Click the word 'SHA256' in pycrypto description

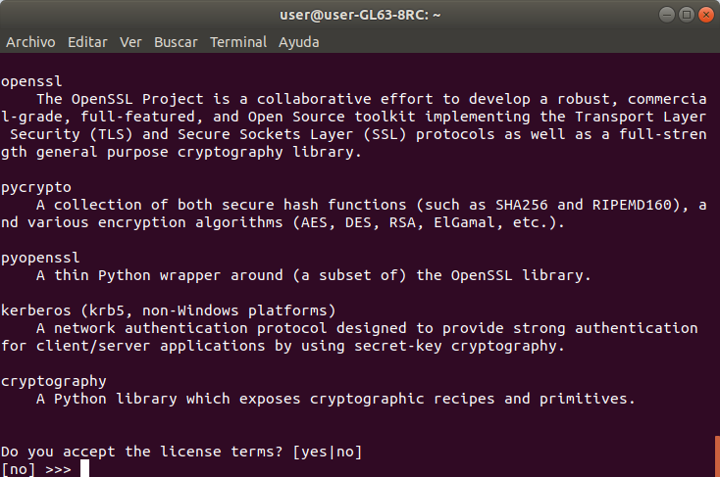pos(521,205)
